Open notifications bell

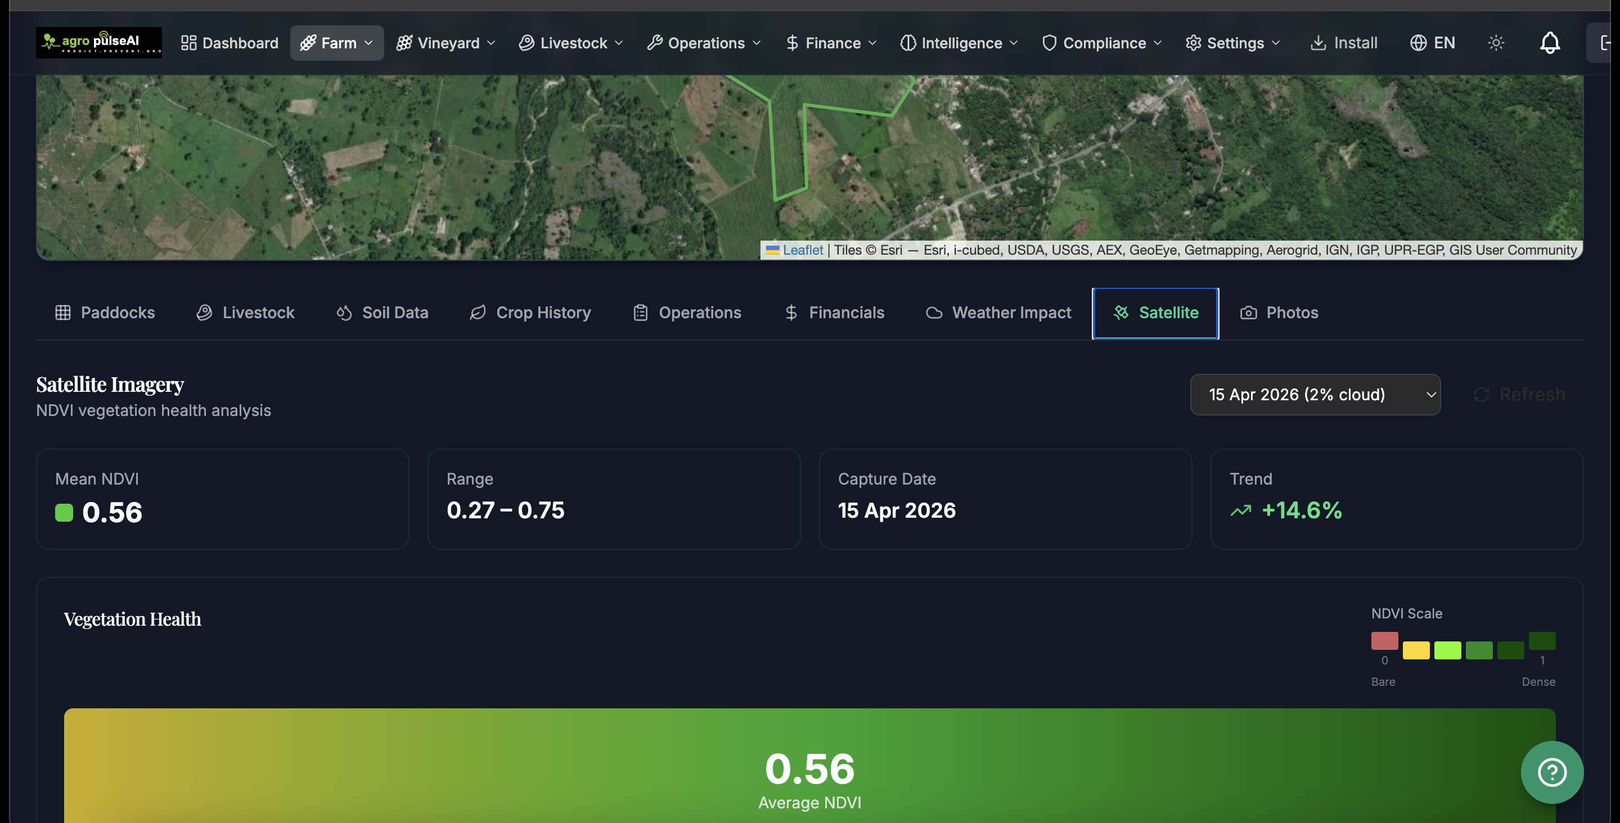pos(1550,43)
